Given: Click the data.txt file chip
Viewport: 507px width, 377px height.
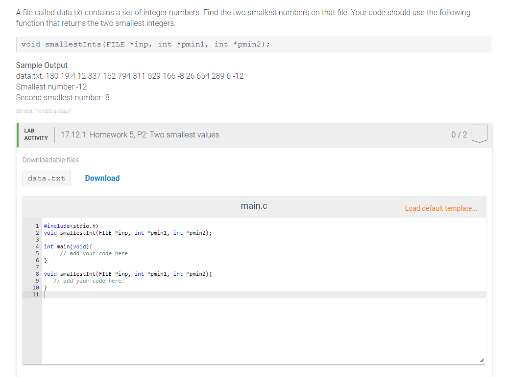Looking at the screenshot, I should [46, 178].
